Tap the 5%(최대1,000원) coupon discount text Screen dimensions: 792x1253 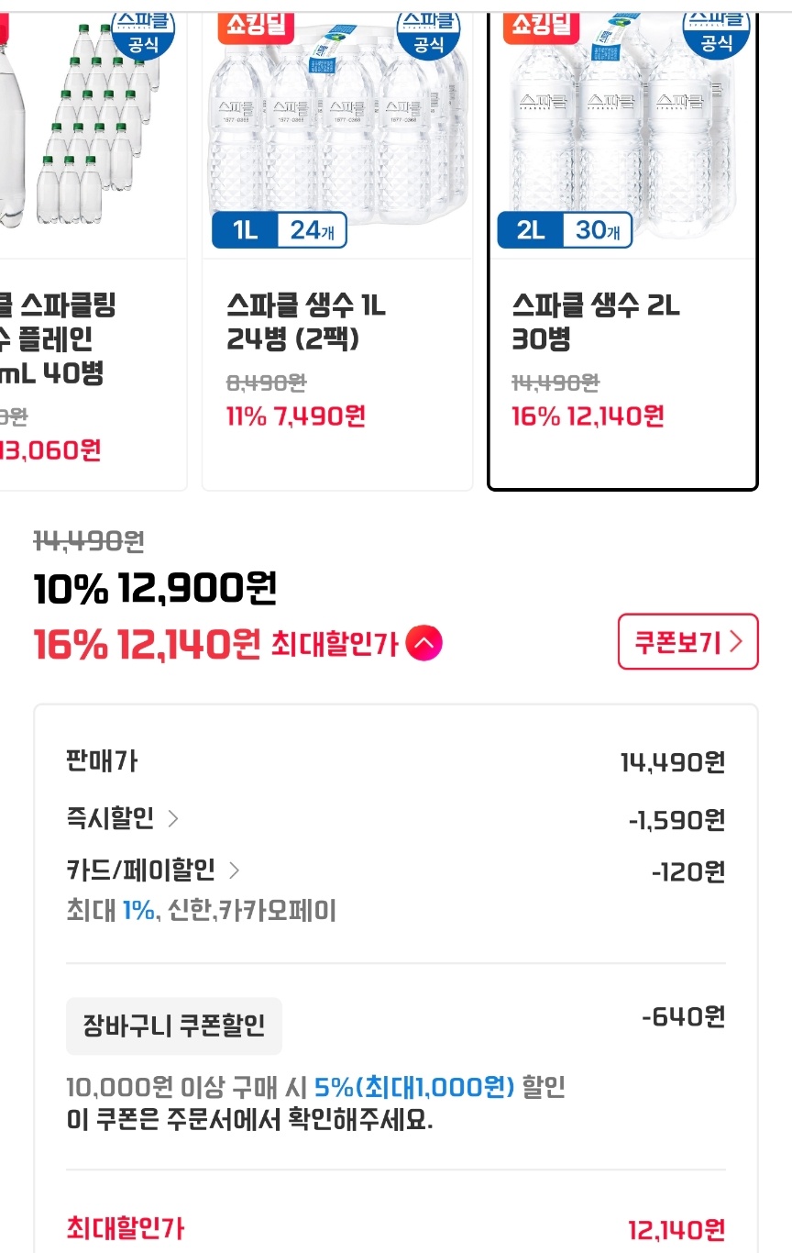[x=414, y=1088]
